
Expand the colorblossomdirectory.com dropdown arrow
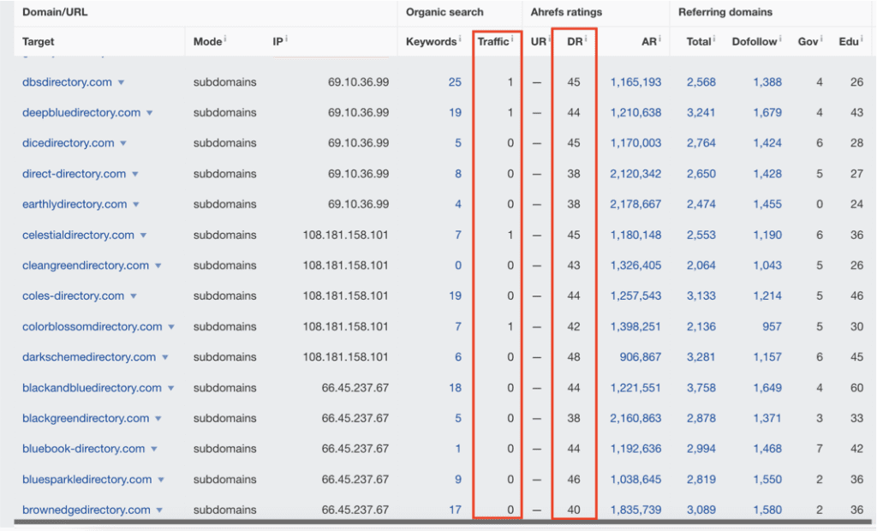point(171,327)
